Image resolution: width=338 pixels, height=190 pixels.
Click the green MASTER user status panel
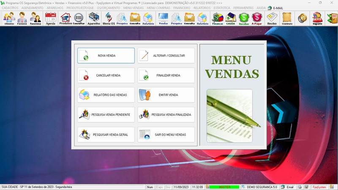[x=224, y=187]
